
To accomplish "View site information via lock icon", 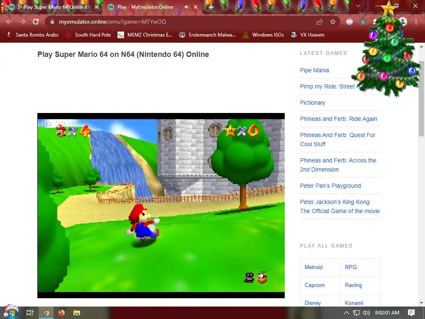I will tap(52, 22).
